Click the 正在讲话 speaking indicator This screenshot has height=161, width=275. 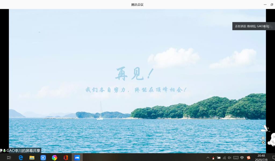coord(252,26)
